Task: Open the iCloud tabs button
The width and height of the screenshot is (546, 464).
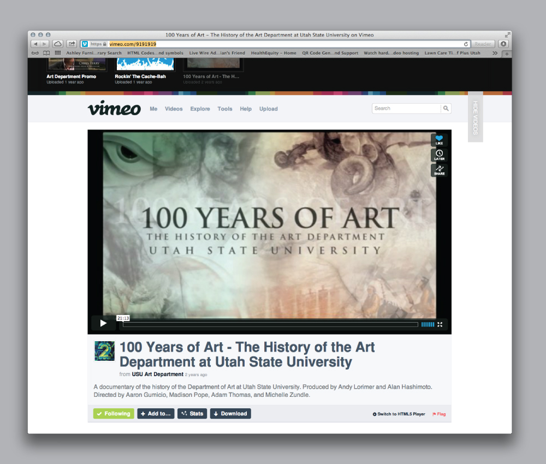Action: click(x=58, y=44)
